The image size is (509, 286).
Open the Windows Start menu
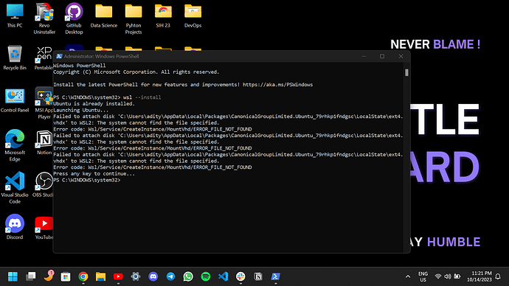(13, 276)
